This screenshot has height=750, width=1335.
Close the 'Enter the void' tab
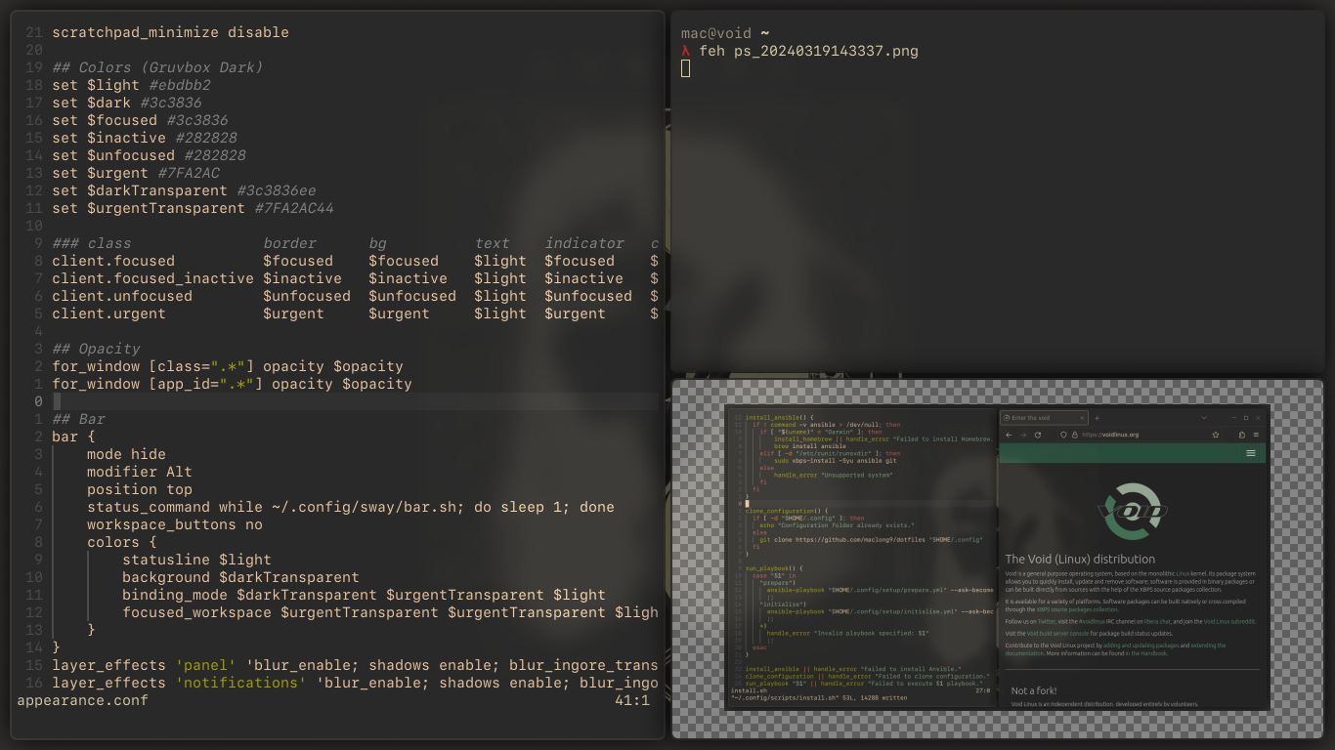(x=1083, y=418)
